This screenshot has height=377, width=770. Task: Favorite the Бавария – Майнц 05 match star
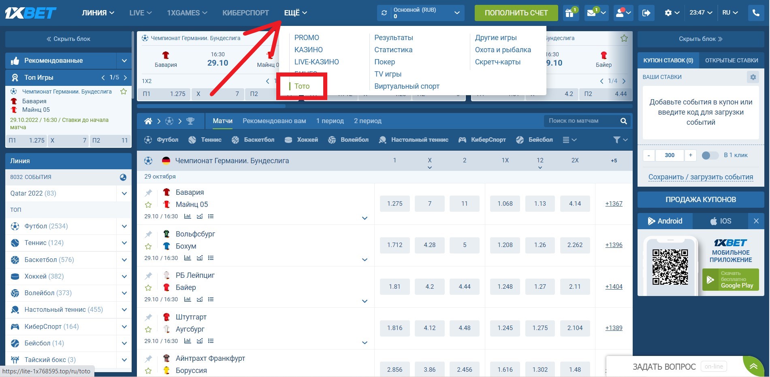pos(148,205)
